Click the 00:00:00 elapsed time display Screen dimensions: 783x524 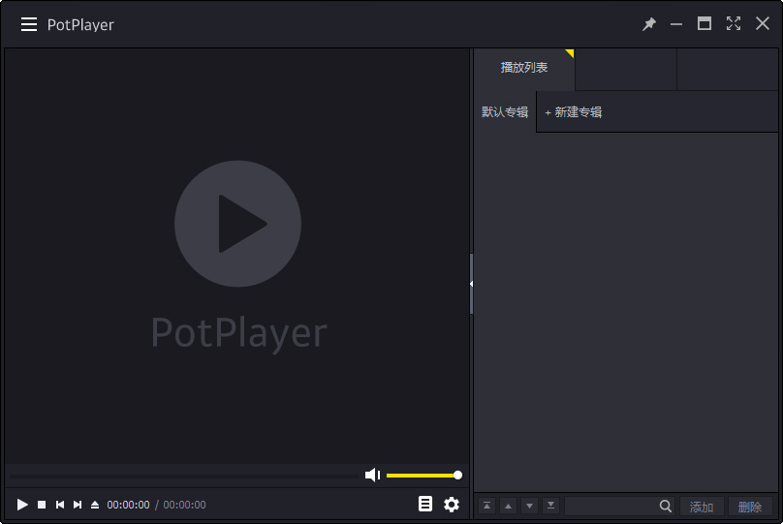coord(128,505)
